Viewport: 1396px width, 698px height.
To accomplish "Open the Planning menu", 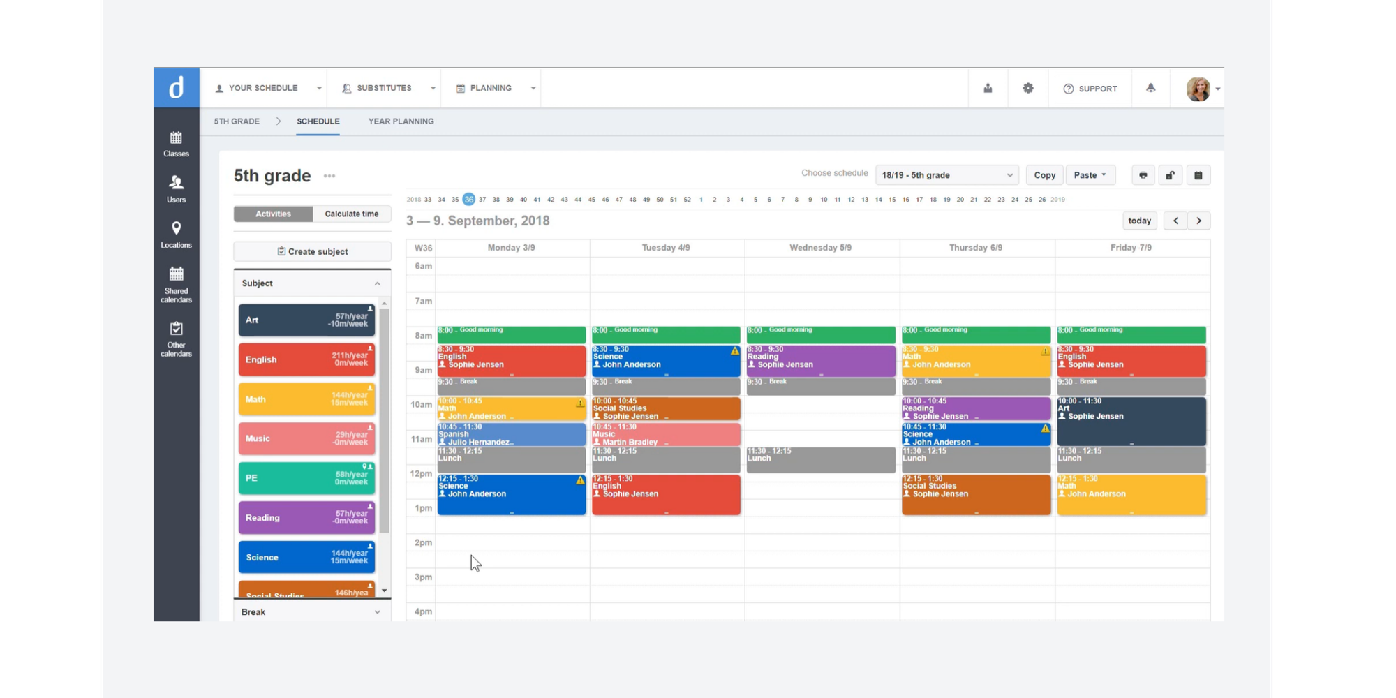I will click(496, 89).
